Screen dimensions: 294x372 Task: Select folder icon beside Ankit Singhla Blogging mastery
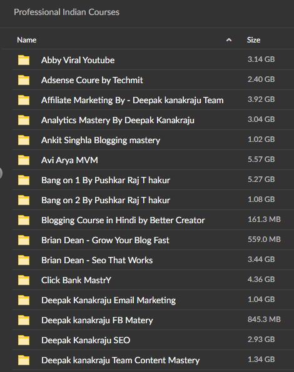point(24,140)
